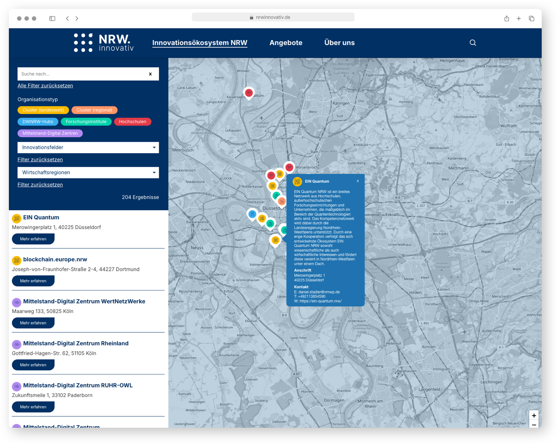Select the blue hub marker near Hafen
This screenshot has height=444, width=558.
tap(252, 214)
